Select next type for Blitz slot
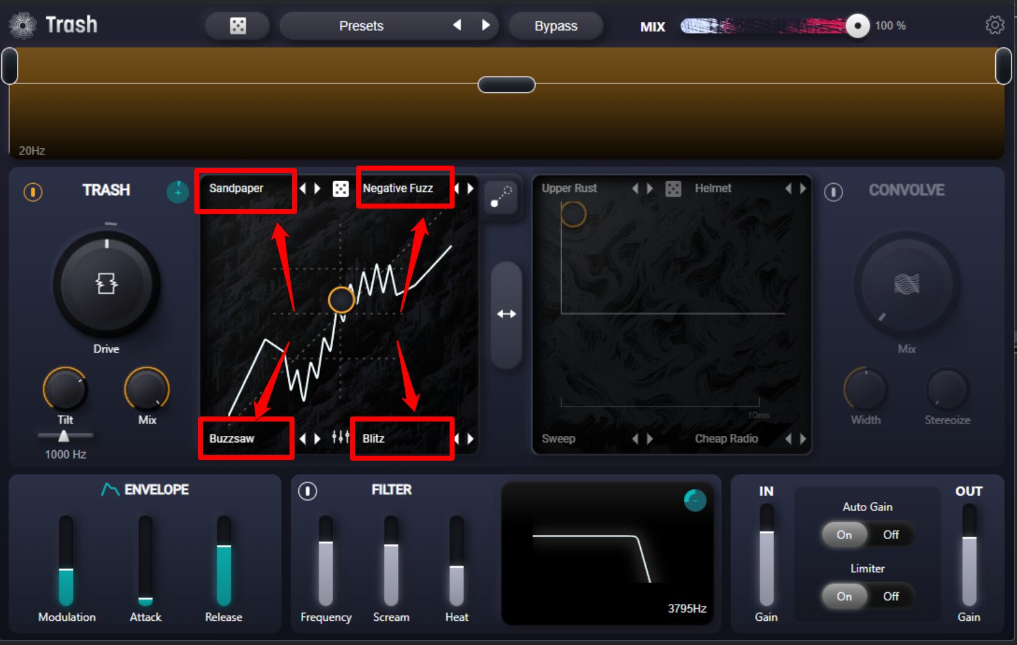The width and height of the screenshot is (1017, 645). point(471,438)
